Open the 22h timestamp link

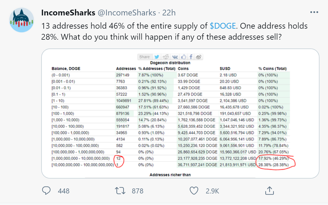point(169,13)
